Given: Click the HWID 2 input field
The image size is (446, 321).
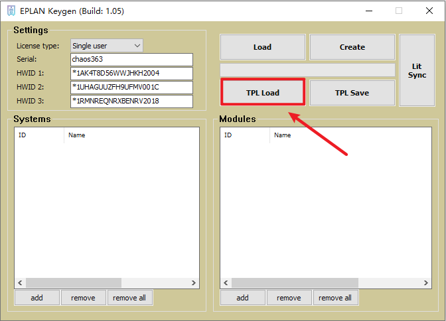Looking at the screenshot, I should point(131,88).
